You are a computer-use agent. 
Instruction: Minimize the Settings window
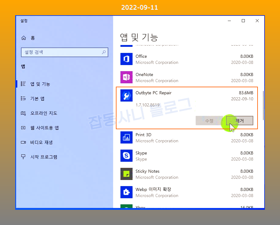(229, 21)
